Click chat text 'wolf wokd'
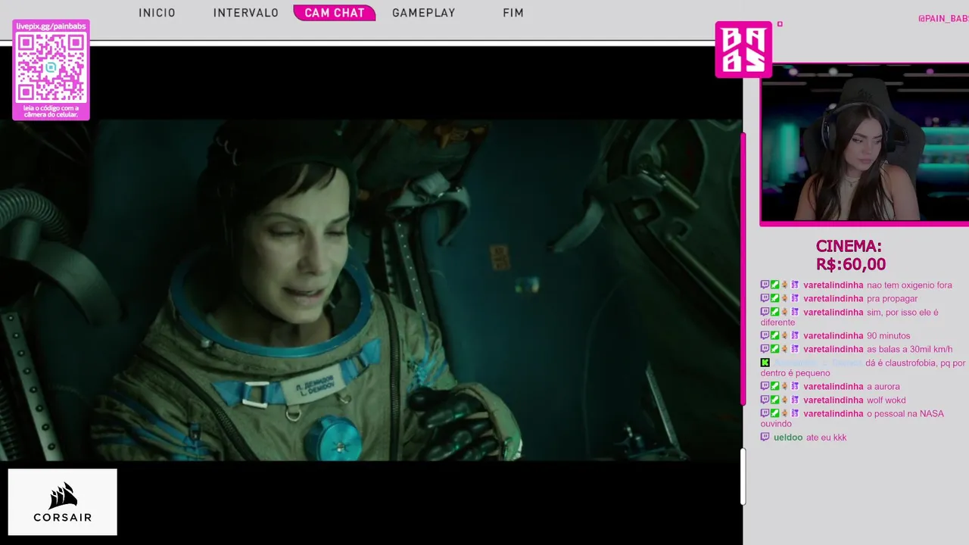This screenshot has height=545, width=969. (886, 400)
